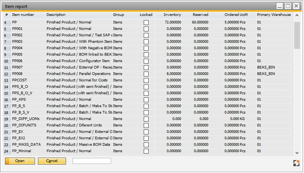Toggle Locked checkbox for FP007 row
This screenshot has width=304, height=173.
[146, 67]
